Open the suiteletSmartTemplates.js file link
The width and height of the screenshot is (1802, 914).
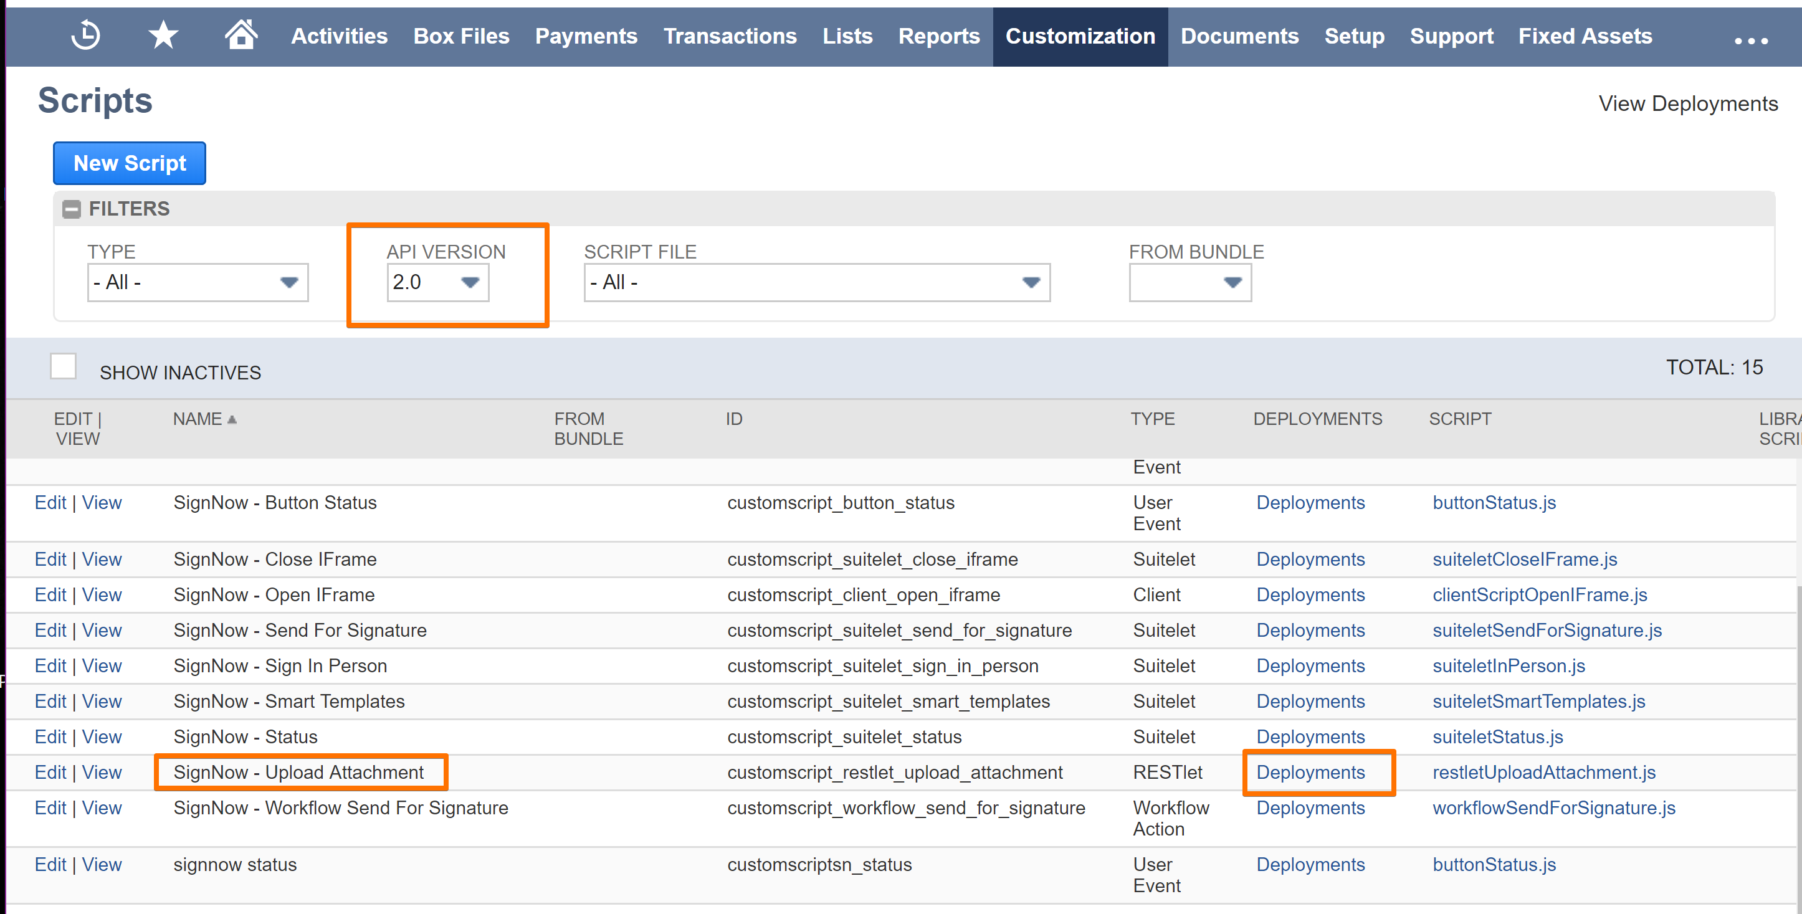coord(1538,702)
